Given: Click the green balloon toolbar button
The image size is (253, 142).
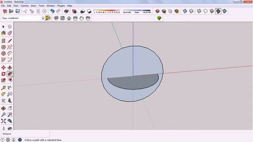Looking at the screenshot, I should (159, 18).
